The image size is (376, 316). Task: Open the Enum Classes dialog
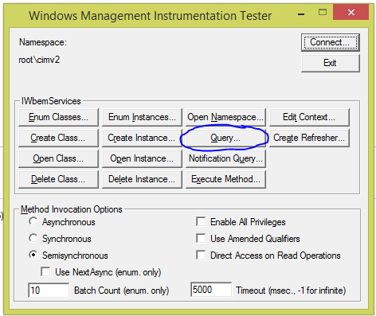pos(58,117)
